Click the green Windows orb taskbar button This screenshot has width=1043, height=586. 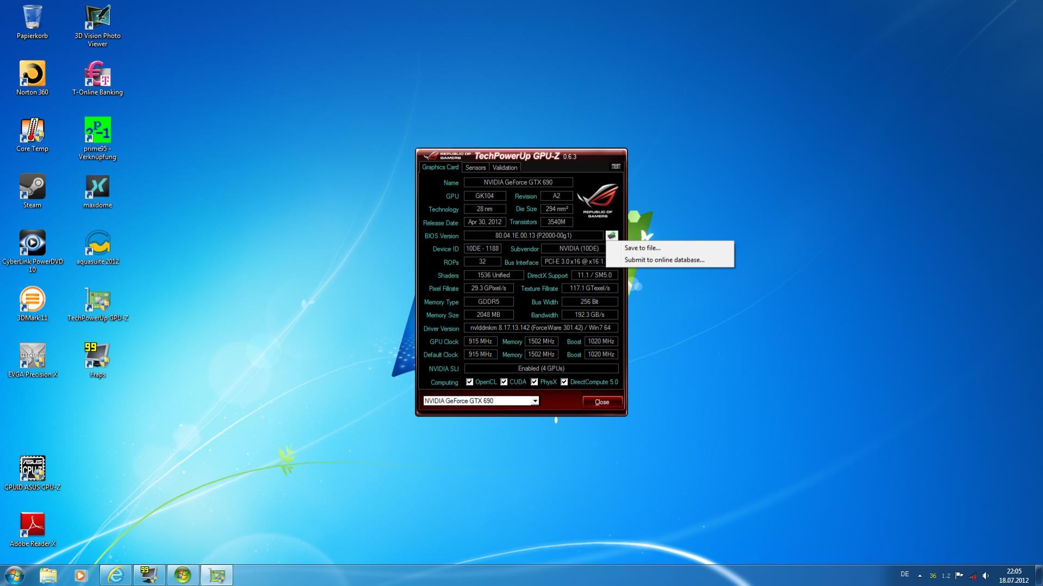click(183, 575)
